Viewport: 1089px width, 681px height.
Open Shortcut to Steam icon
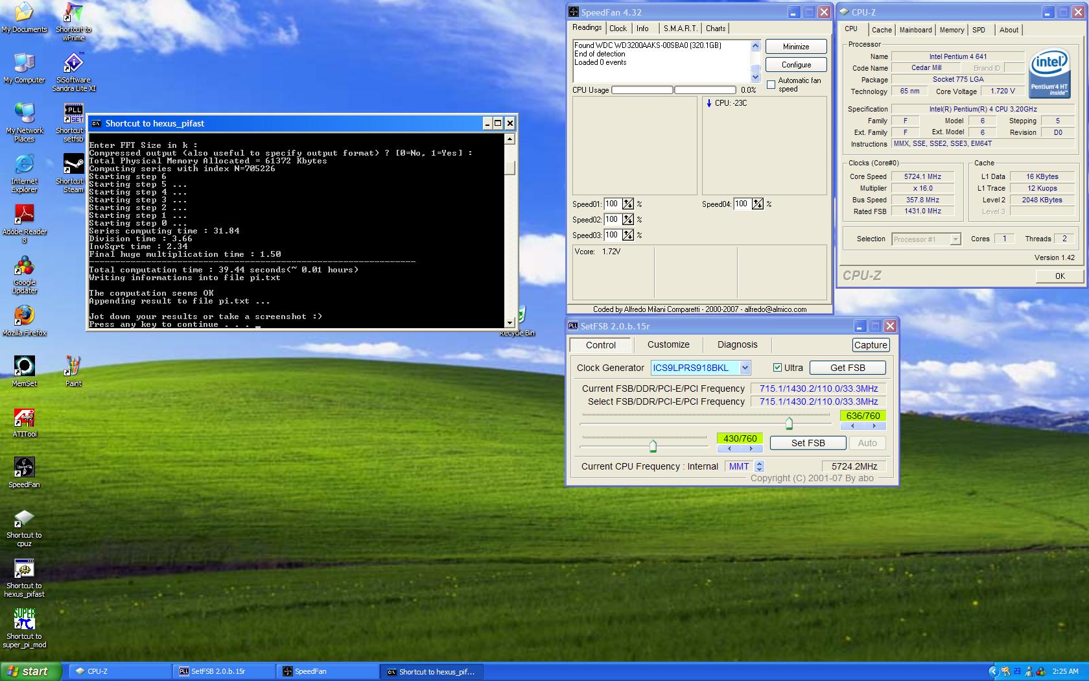point(73,173)
